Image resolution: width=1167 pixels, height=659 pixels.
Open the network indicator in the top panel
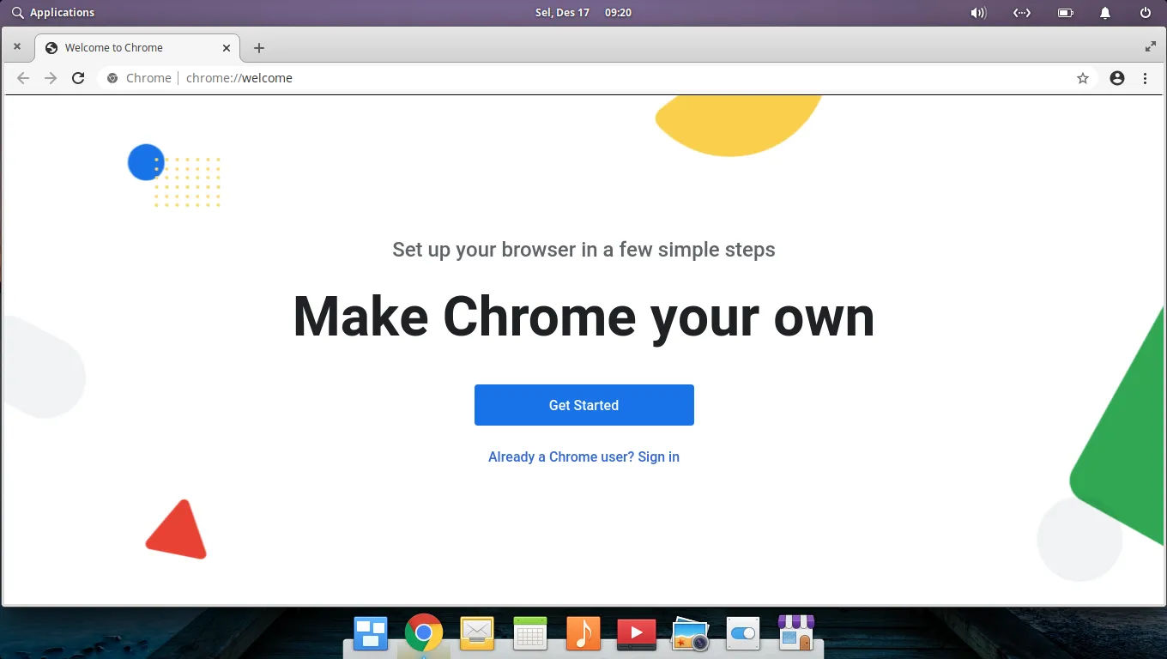(x=1021, y=13)
